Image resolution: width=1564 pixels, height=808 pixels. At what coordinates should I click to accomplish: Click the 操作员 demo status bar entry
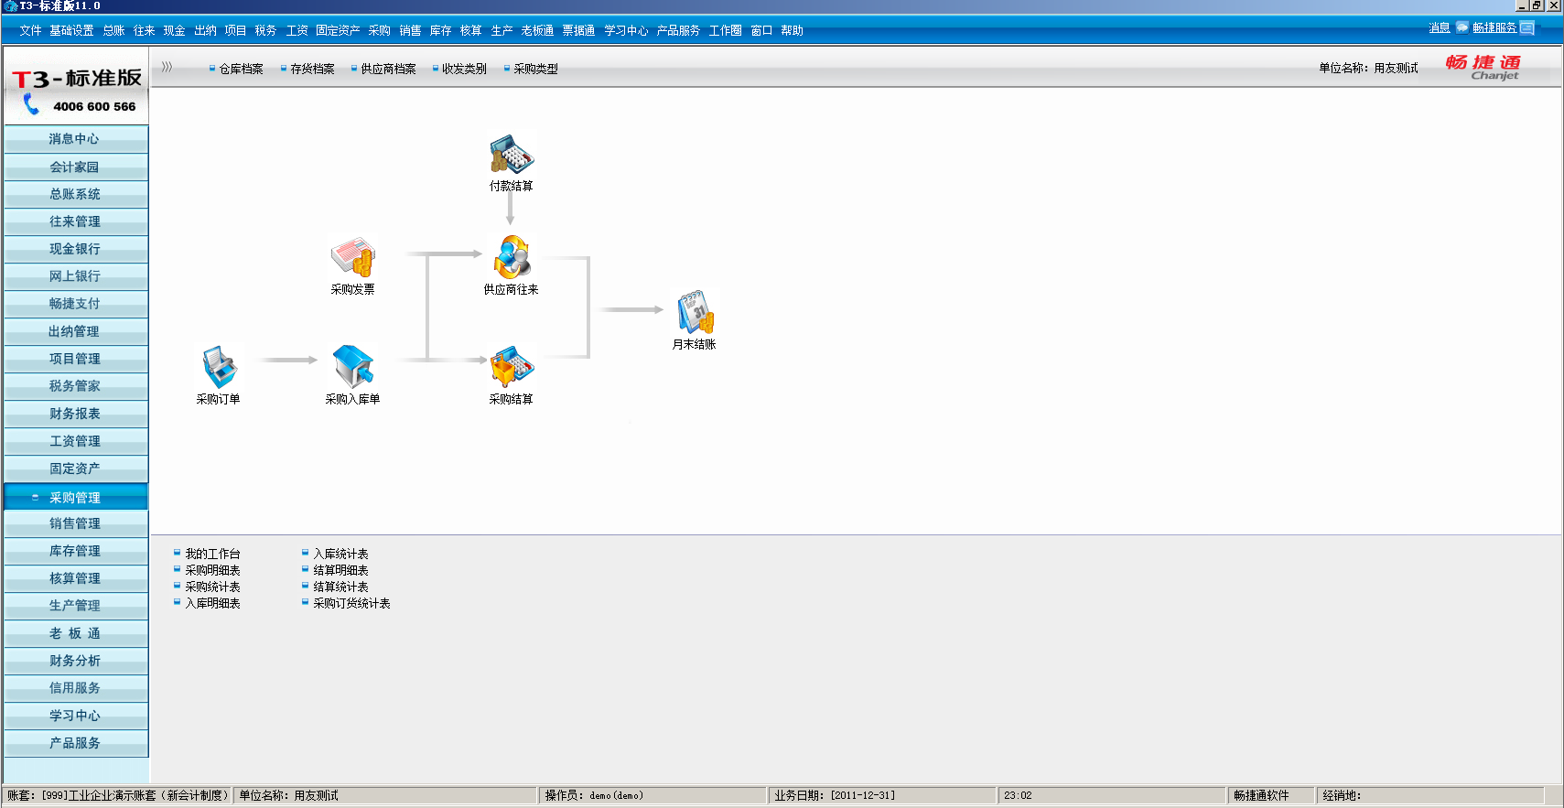tap(652, 795)
